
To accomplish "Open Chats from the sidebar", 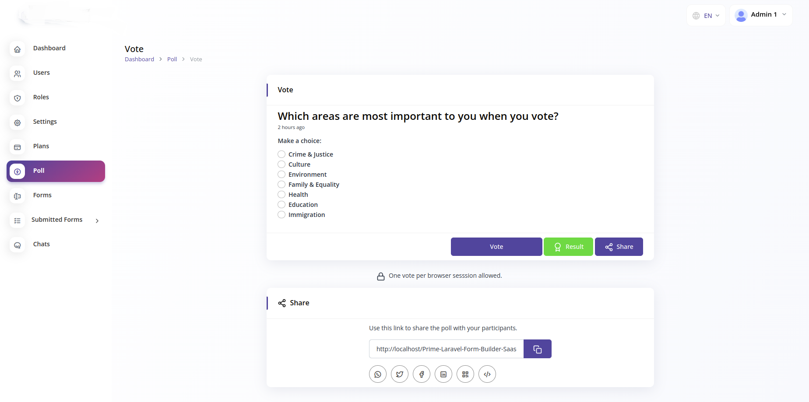I will (42, 244).
